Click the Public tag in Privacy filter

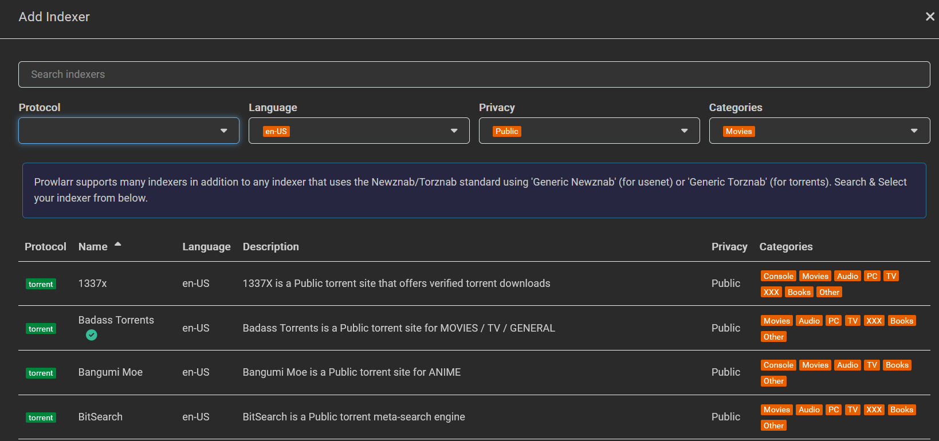pos(506,131)
